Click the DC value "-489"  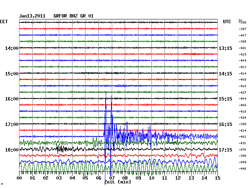click(x=242, y=162)
